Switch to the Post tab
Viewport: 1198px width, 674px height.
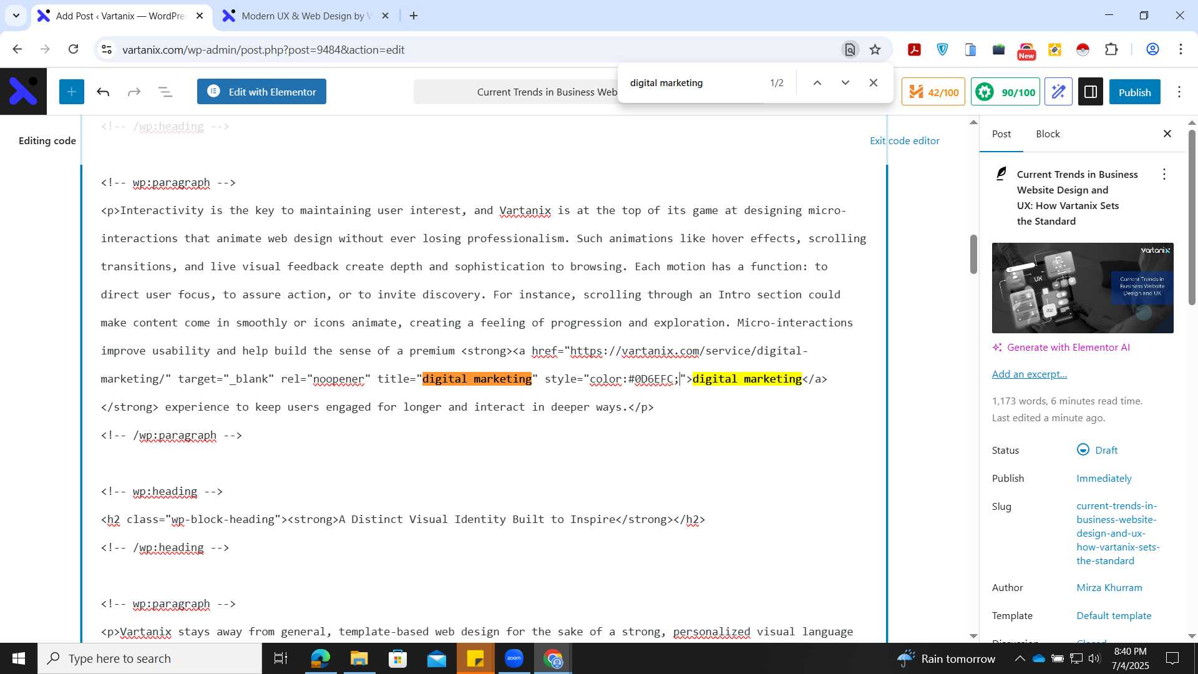[x=1001, y=134]
